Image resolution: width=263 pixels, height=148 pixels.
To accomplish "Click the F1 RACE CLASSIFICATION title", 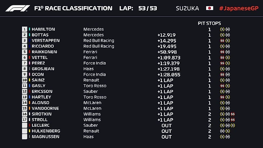I will pyautogui.click(x=72, y=8).
